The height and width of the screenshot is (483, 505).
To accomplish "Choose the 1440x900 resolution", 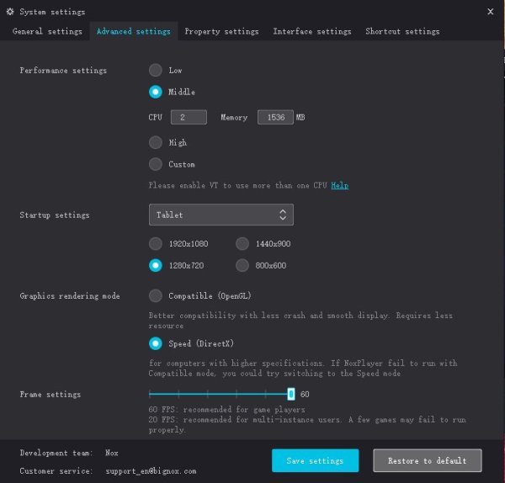I will pyautogui.click(x=242, y=244).
